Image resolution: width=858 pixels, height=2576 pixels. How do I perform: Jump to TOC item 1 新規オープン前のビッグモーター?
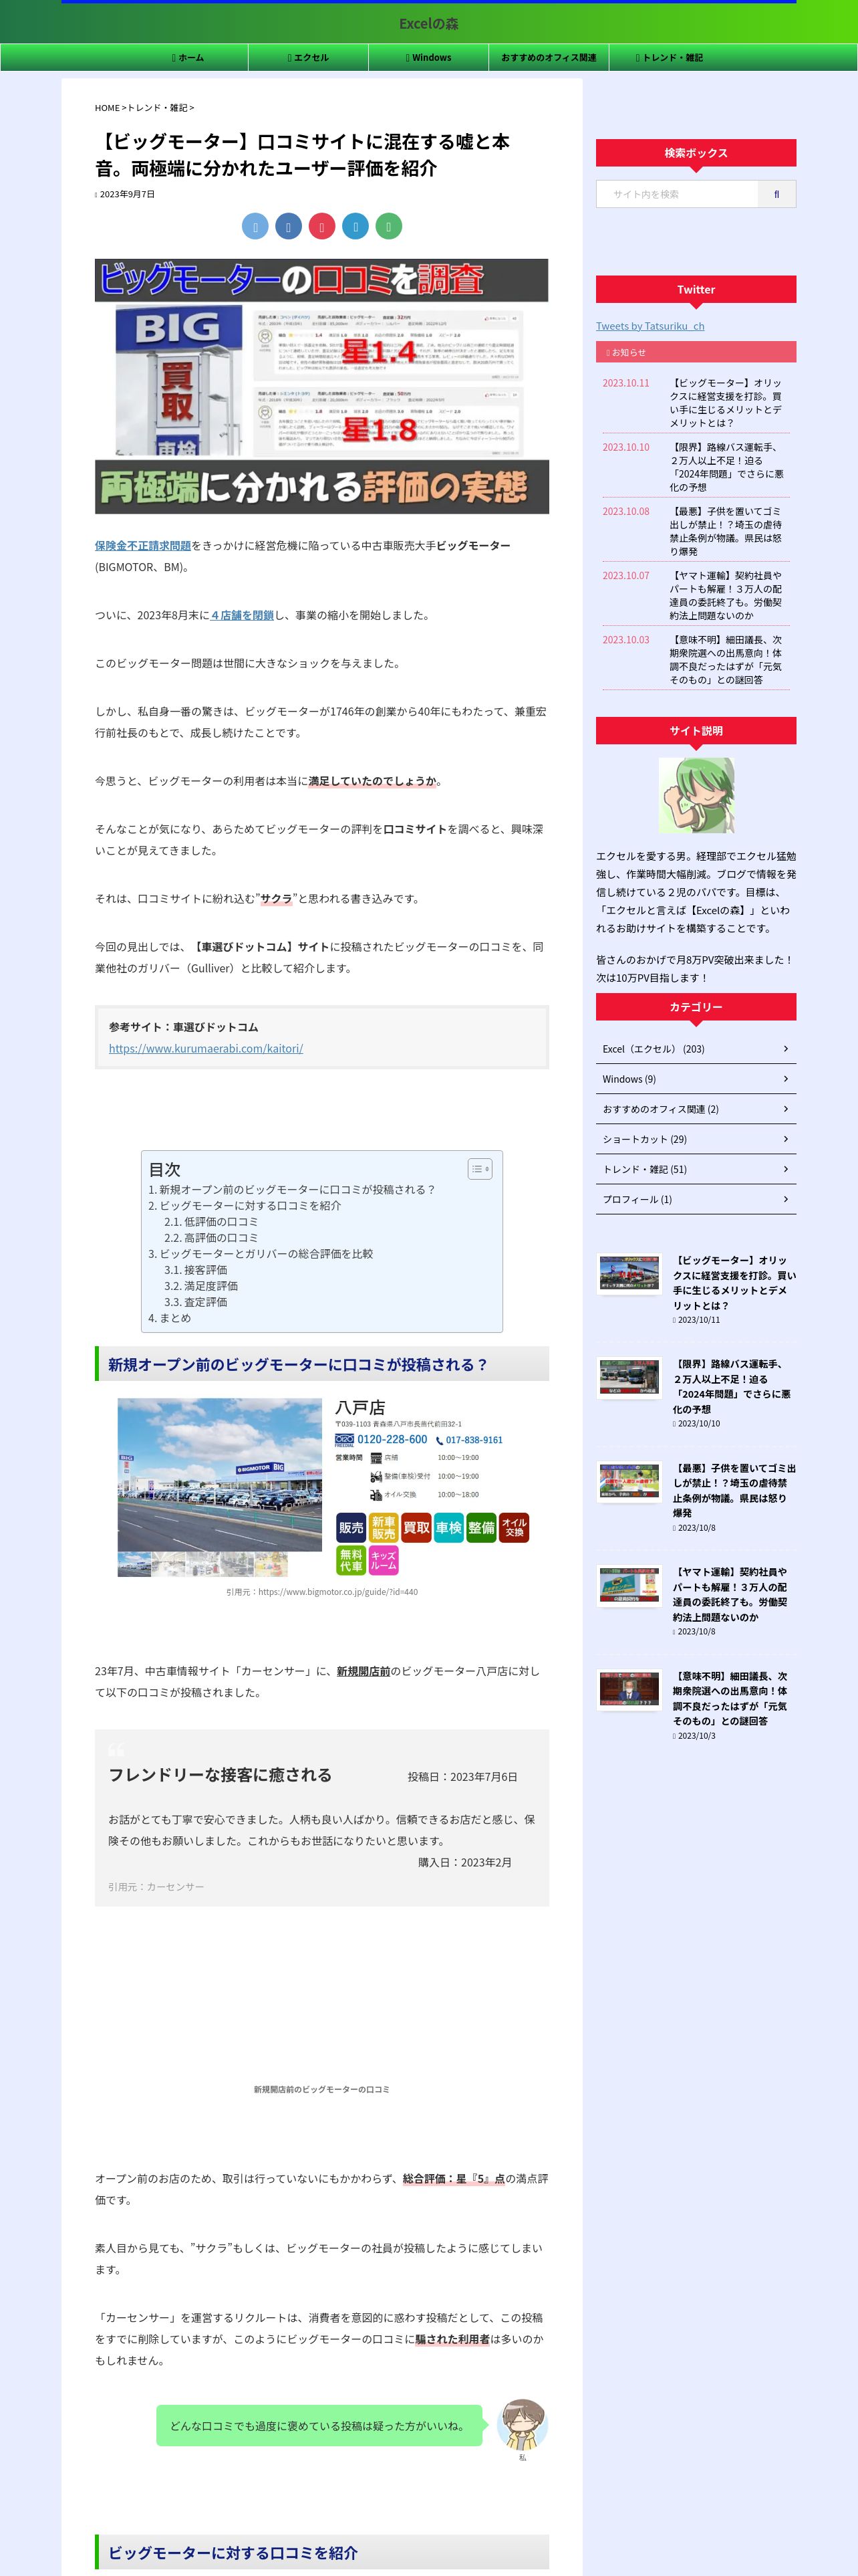tap(291, 1190)
